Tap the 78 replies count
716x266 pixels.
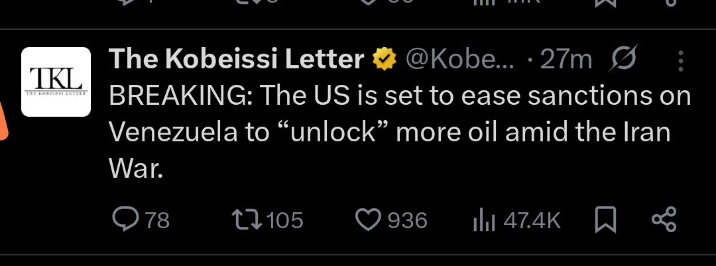157,220
